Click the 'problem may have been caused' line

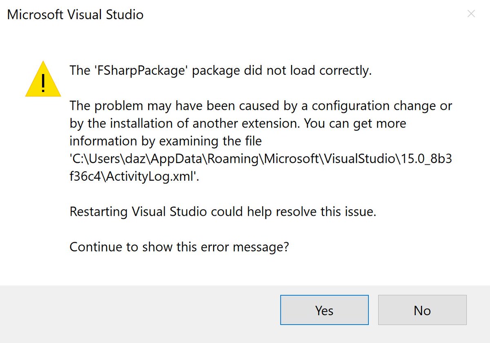[x=261, y=106]
